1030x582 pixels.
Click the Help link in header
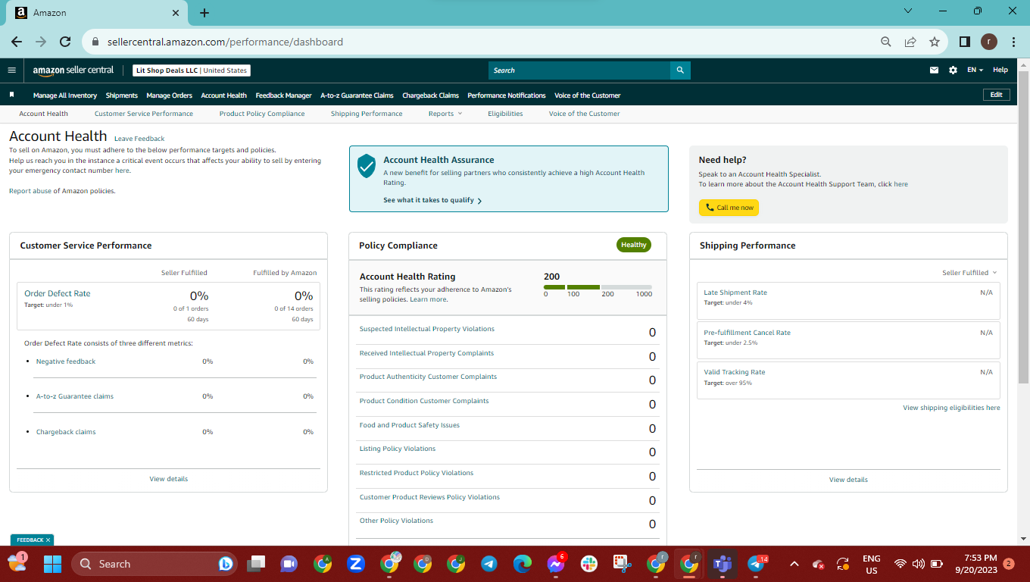point(1000,70)
